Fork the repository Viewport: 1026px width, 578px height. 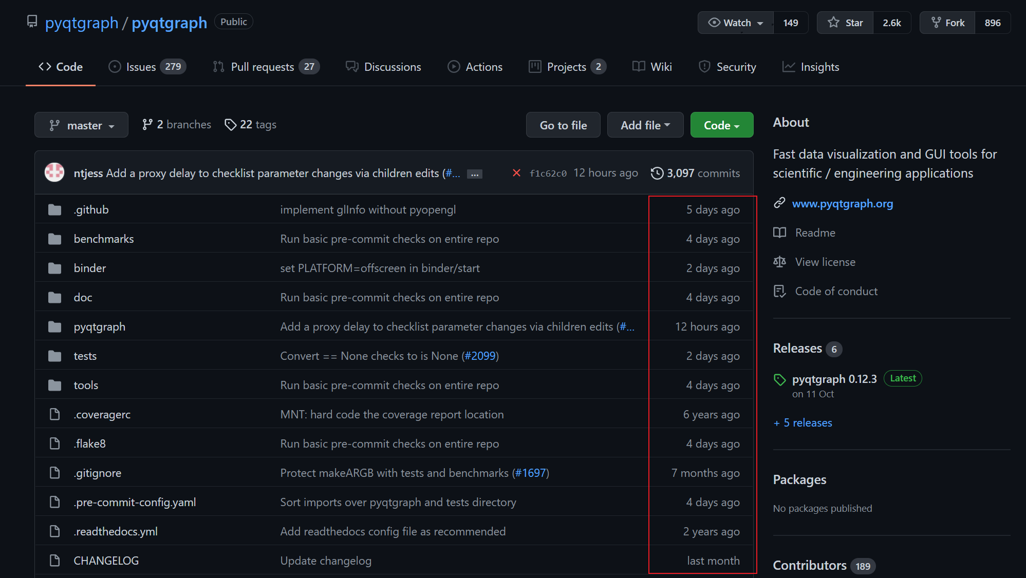(948, 23)
